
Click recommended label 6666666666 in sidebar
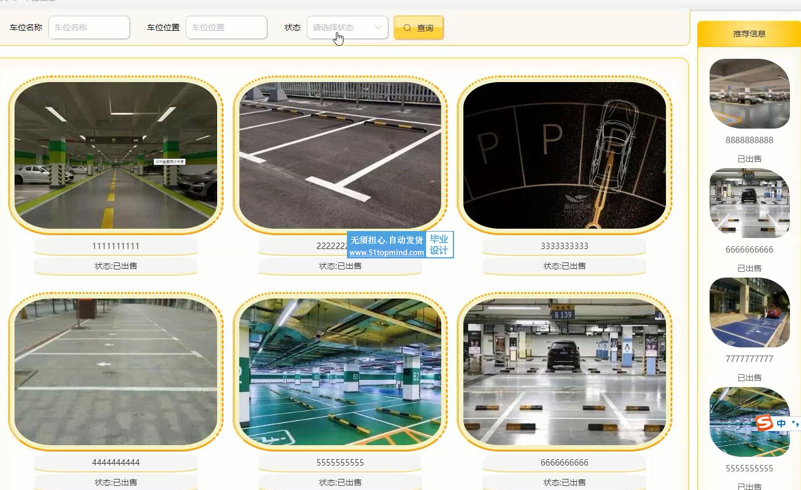pos(749,250)
